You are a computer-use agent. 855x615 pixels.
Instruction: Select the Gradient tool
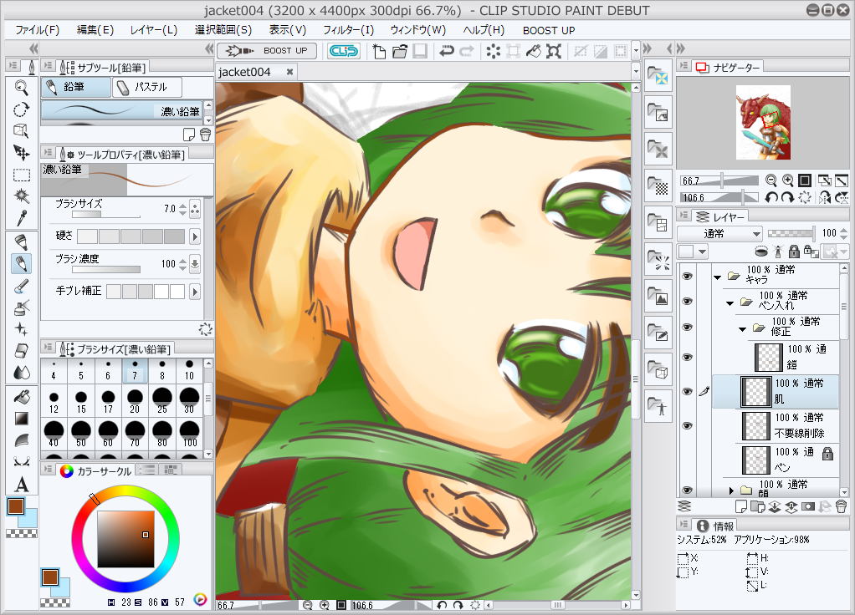pyautogui.click(x=21, y=419)
